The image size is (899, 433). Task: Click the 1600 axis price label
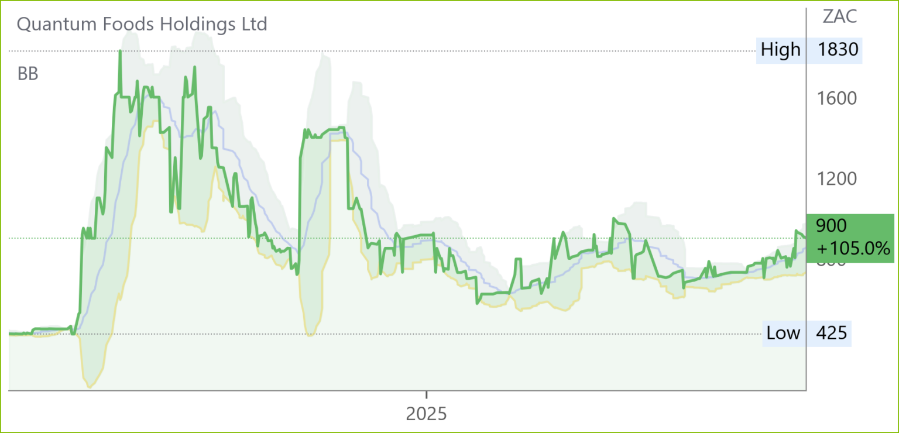tap(838, 98)
